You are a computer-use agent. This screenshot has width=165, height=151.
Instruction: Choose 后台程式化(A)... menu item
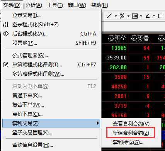coord(51,34)
